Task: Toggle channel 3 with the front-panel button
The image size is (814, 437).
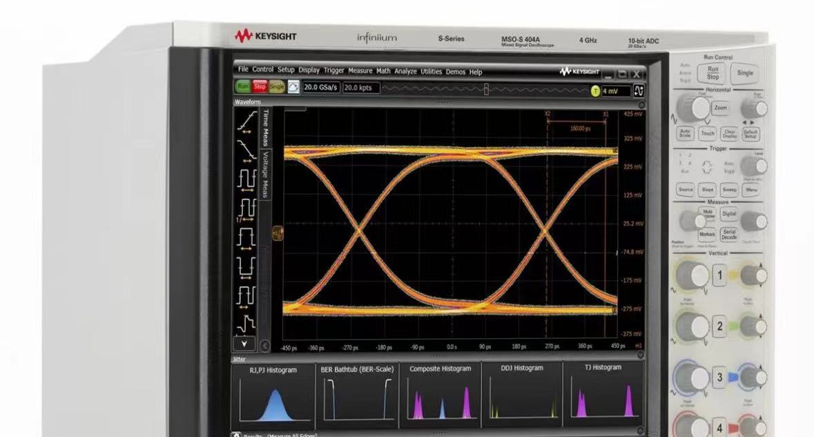Action: coord(719,378)
